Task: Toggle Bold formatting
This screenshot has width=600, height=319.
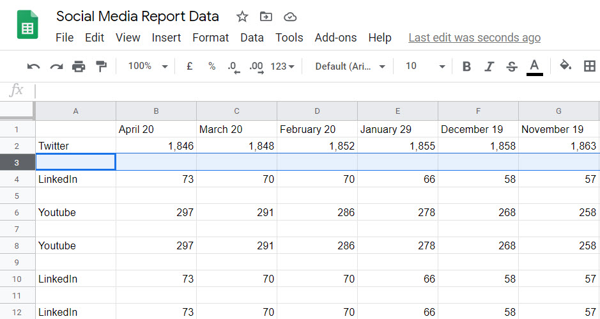Action: (466, 66)
